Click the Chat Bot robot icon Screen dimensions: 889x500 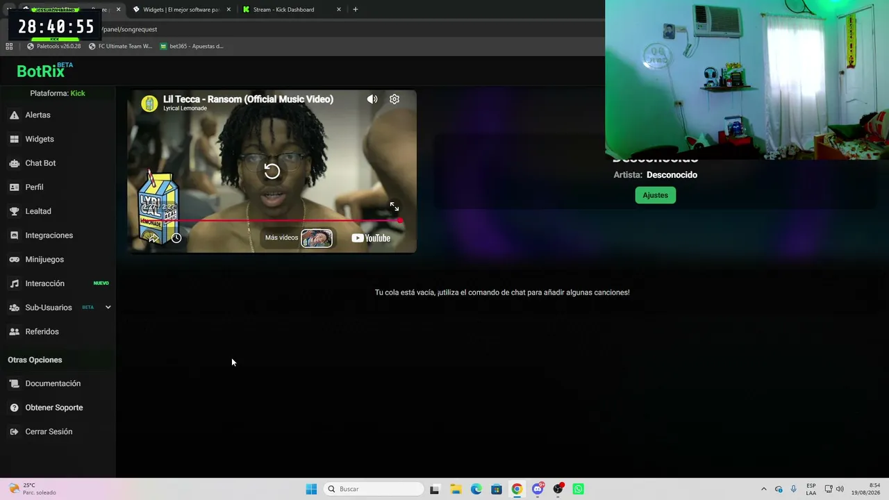point(14,163)
